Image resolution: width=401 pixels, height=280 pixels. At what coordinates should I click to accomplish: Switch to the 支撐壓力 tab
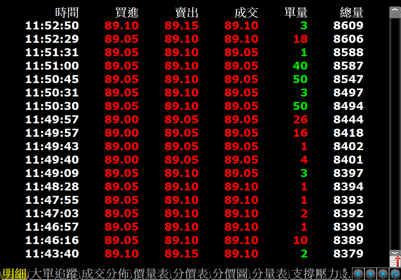[315, 274]
